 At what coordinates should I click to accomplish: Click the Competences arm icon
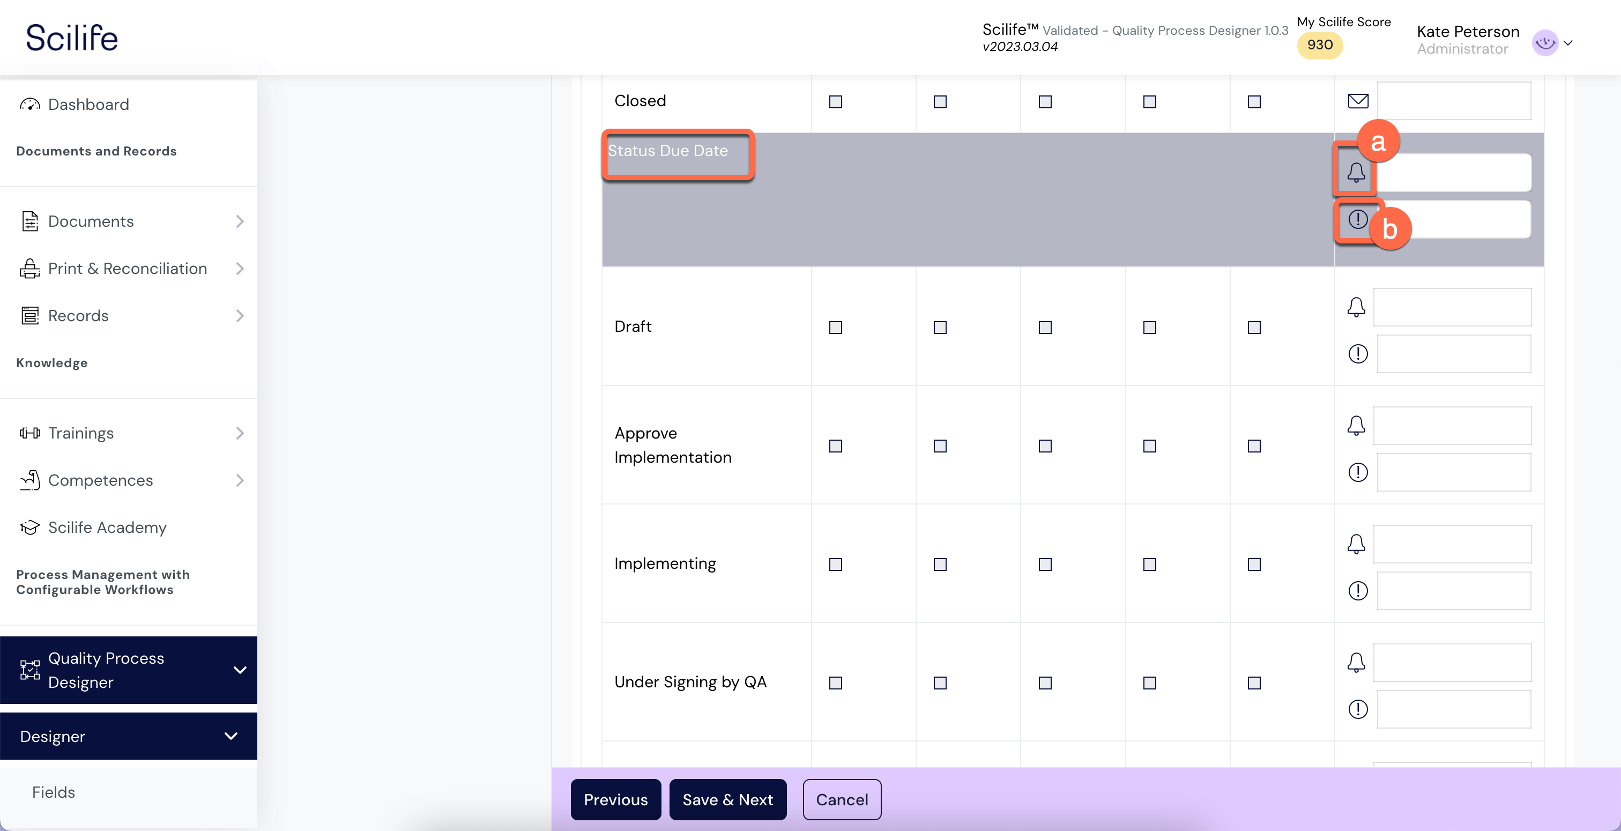click(x=29, y=480)
